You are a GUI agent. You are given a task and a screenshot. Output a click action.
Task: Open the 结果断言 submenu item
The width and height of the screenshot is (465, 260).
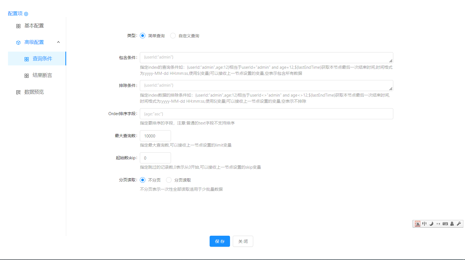(42, 75)
